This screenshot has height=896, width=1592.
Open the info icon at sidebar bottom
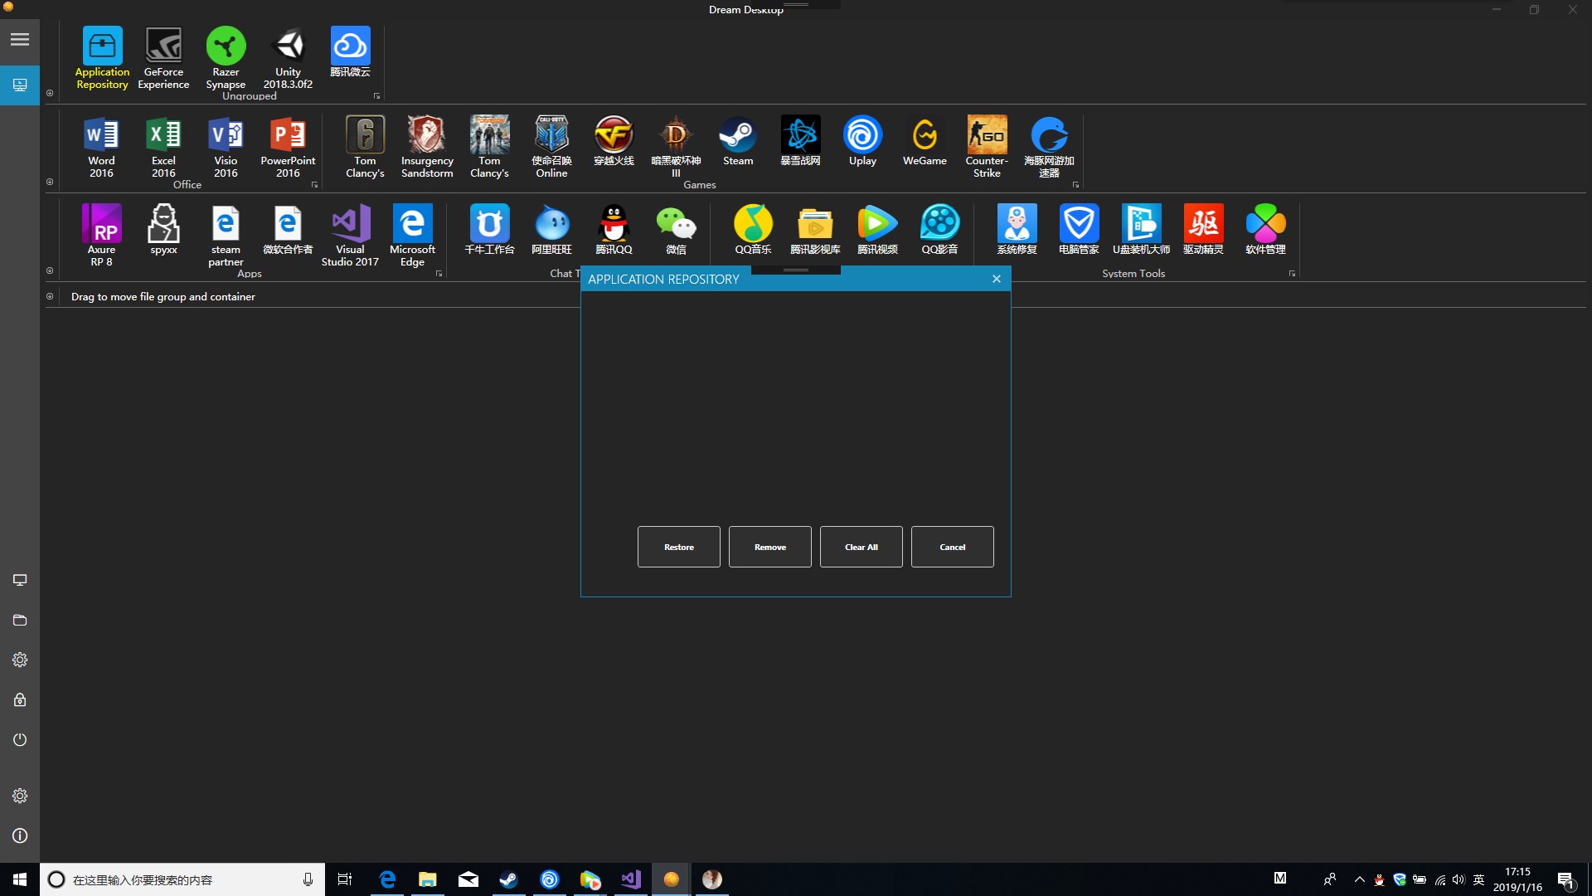pyautogui.click(x=20, y=835)
